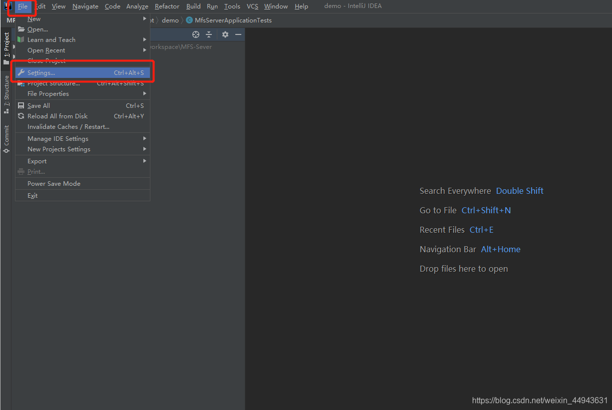Open the Navigate menu
This screenshot has height=410, width=612.
[x=85, y=6]
